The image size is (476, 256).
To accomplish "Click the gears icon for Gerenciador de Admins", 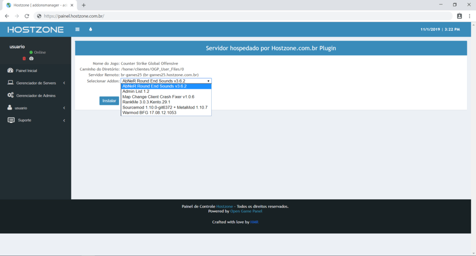I will (x=10, y=95).
